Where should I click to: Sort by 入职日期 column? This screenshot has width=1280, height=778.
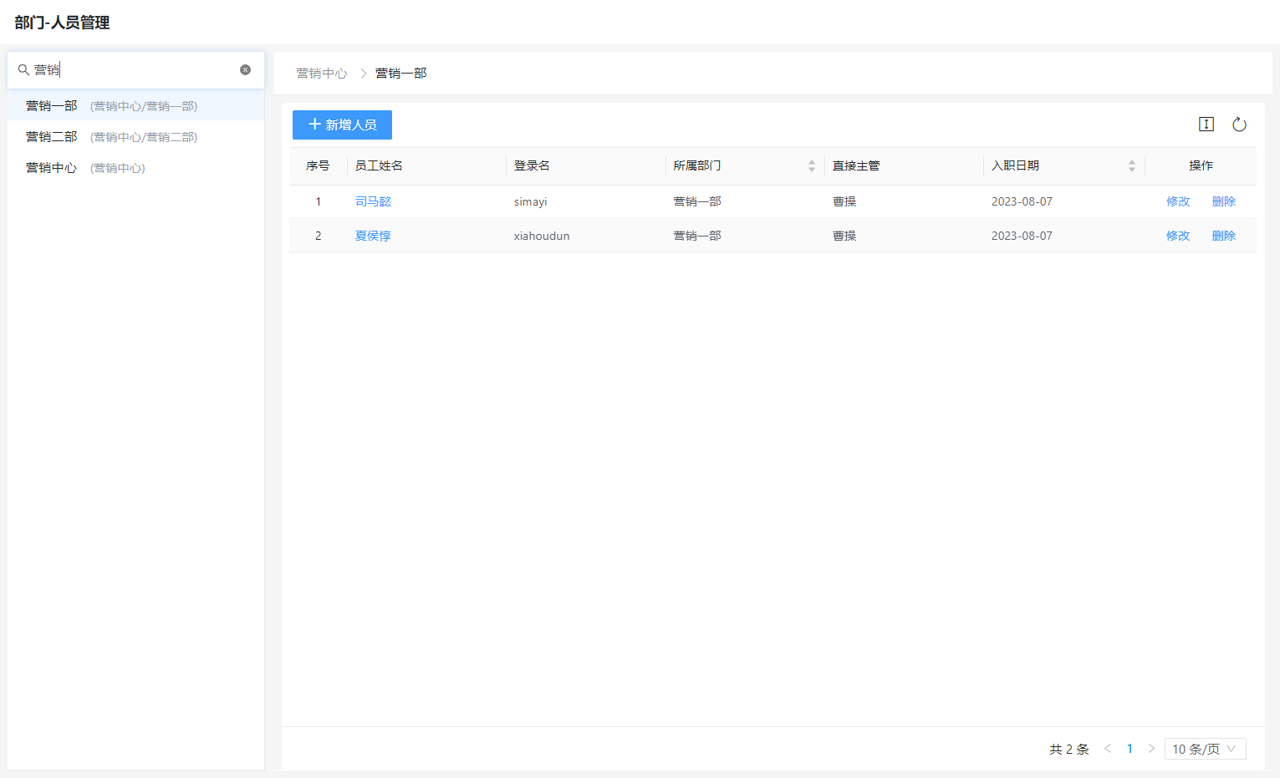(x=1131, y=166)
